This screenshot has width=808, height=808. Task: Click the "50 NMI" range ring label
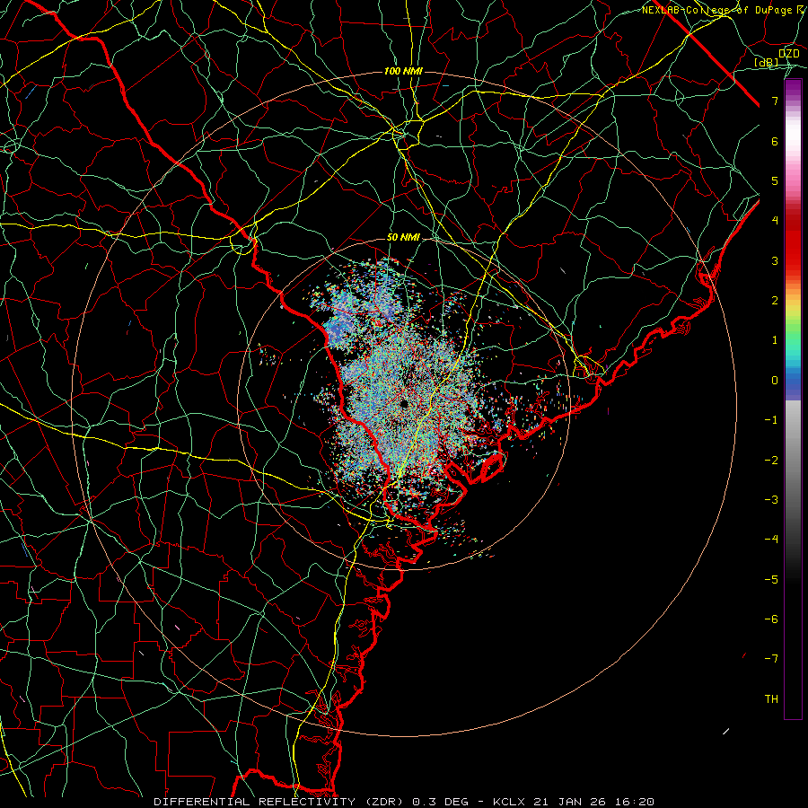coord(403,237)
